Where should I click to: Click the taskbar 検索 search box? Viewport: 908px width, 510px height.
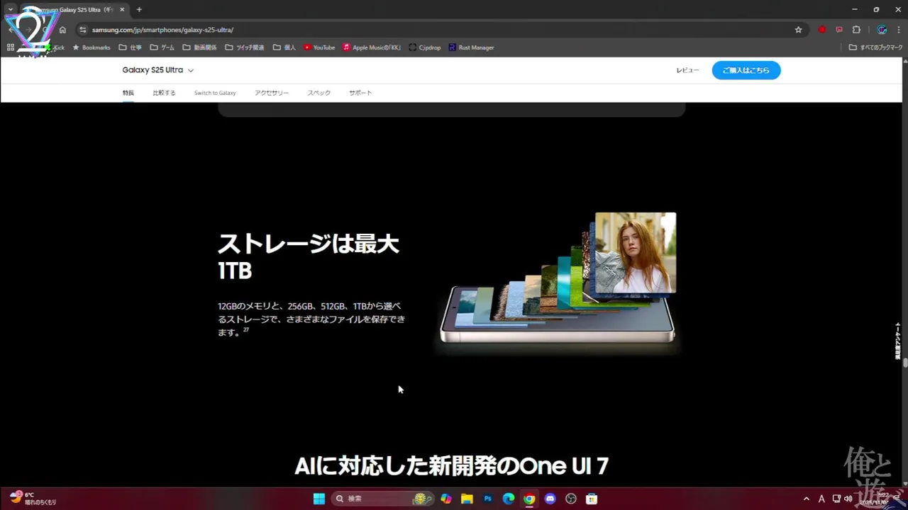point(382,499)
